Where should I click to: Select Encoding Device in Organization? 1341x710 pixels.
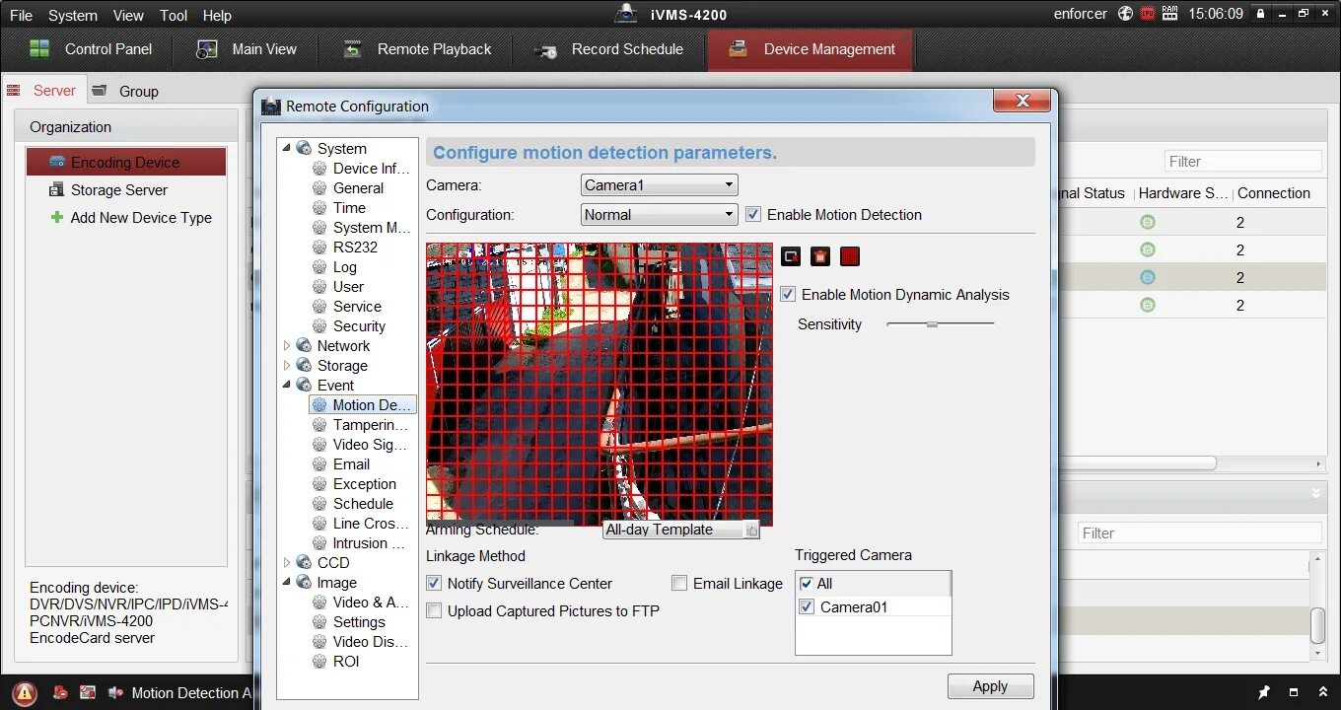126,162
